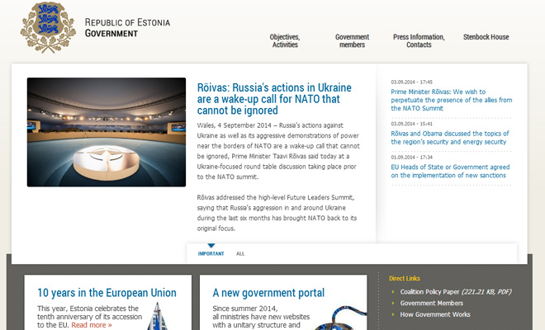Click the 03.09.2014 - 15:41 timestamp
This screenshot has width=545, height=330.
411,124
